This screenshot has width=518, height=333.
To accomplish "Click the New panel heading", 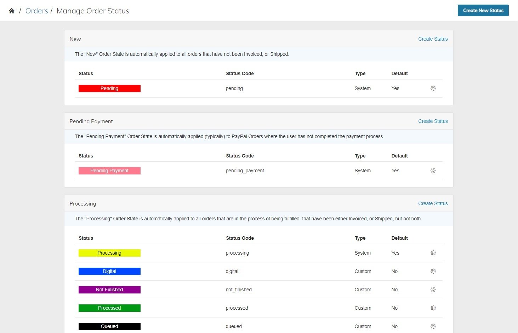I will (x=75, y=39).
